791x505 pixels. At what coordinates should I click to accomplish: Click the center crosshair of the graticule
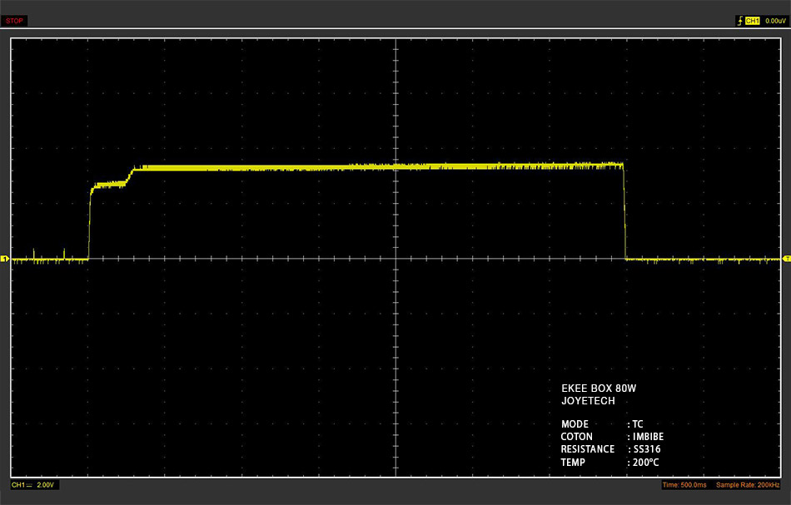(x=396, y=259)
